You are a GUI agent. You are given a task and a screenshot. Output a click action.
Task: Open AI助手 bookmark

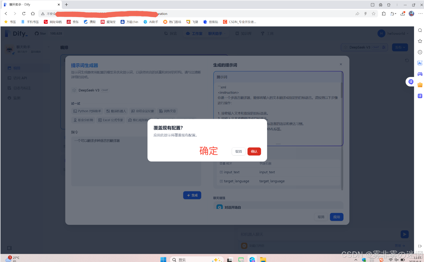click(151, 22)
